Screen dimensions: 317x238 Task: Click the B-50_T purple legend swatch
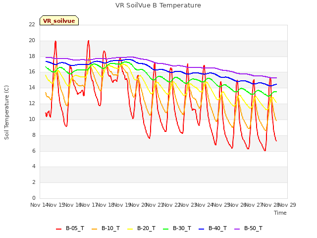(237, 229)
